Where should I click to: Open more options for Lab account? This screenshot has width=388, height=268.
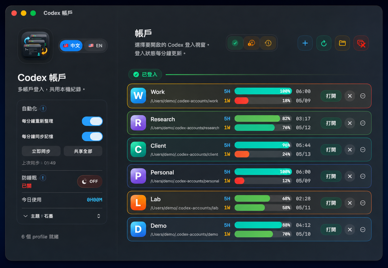363,203
